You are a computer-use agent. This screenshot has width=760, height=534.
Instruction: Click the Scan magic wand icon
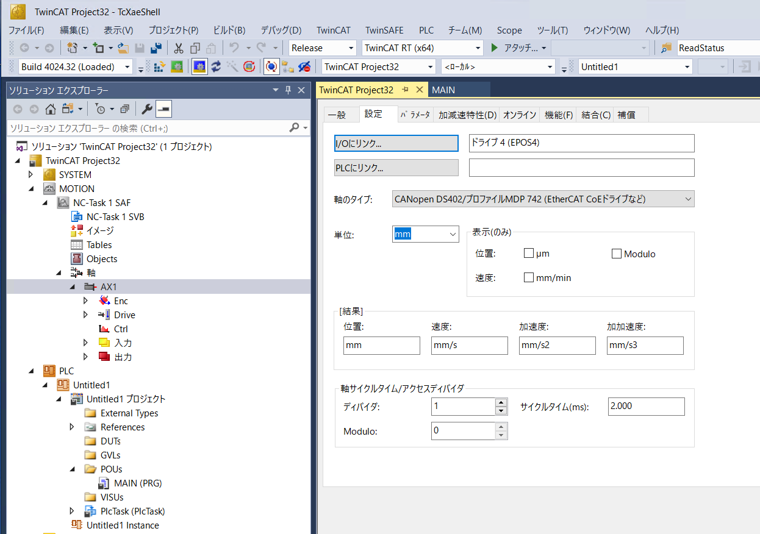tap(232, 67)
